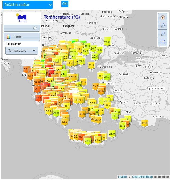Open the Leaflet attribution link
172x181 pixels.
point(122,177)
